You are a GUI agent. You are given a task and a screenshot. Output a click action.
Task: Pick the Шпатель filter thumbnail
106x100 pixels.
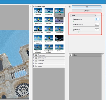point(59,47)
